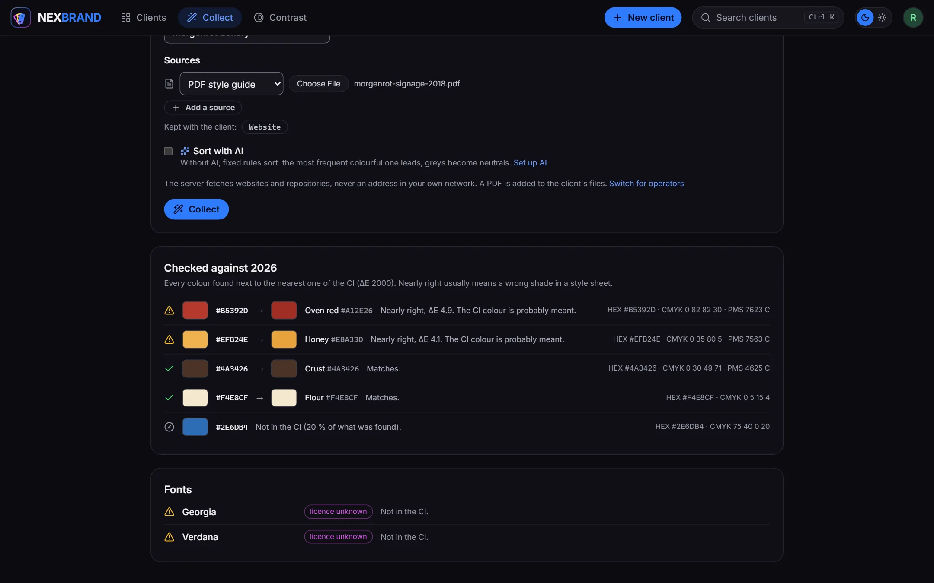Open the PDF style guide dropdown
The image size is (934, 583).
click(x=231, y=84)
